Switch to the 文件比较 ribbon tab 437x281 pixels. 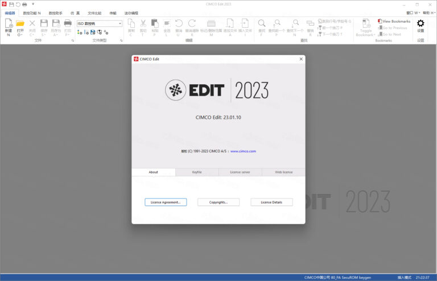point(94,13)
